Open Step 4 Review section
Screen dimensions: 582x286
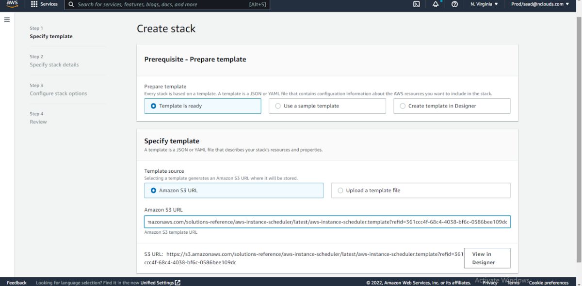(38, 121)
